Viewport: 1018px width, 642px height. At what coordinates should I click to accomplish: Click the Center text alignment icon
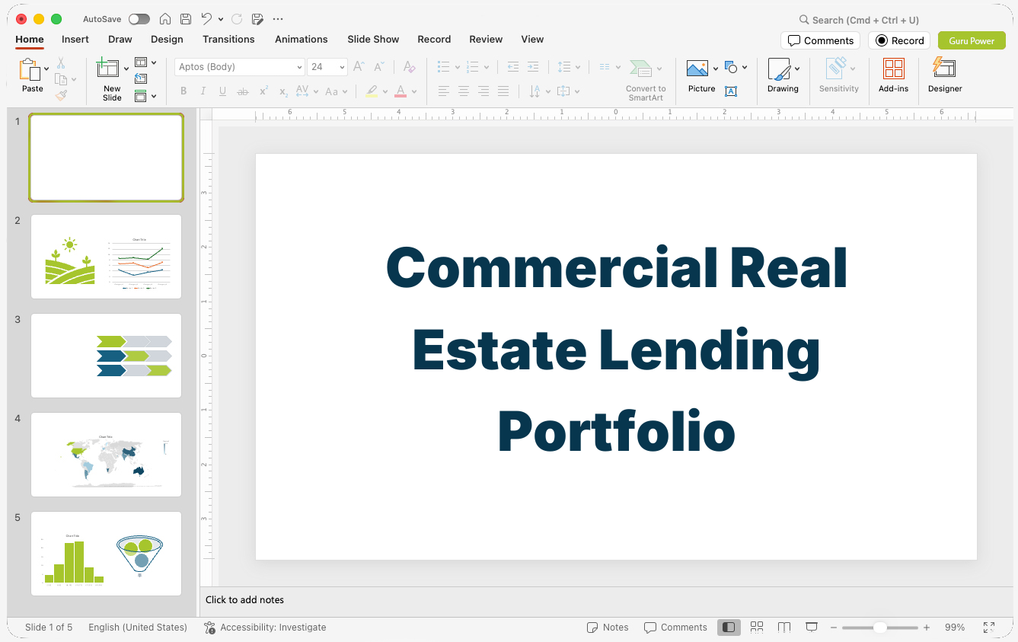pyautogui.click(x=464, y=91)
